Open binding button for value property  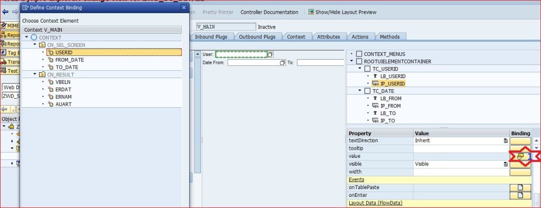[x=520, y=156]
